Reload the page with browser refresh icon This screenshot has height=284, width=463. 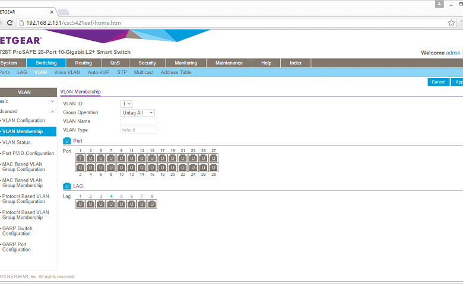click(9, 22)
